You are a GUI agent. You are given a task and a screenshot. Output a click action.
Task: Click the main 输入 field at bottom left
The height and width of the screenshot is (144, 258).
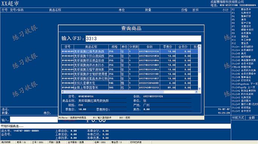point(34,120)
